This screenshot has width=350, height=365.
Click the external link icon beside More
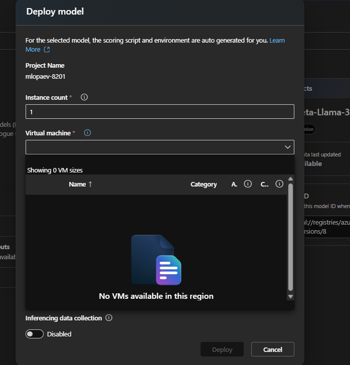[47, 49]
